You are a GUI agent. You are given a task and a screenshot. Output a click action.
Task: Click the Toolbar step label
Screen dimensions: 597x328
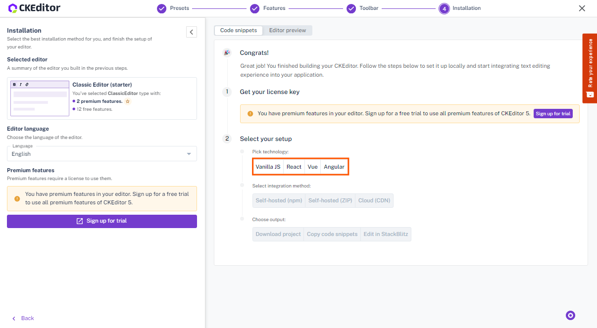369,8
